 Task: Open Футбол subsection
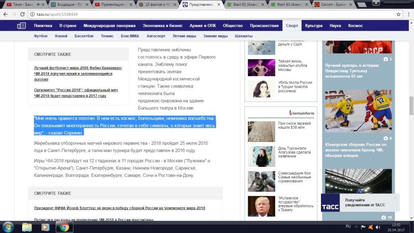coord(41,36)
